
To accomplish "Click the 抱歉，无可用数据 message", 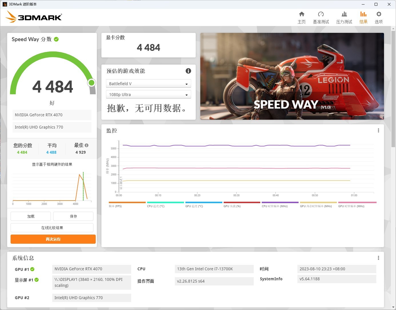I will (x=147, y=108).
